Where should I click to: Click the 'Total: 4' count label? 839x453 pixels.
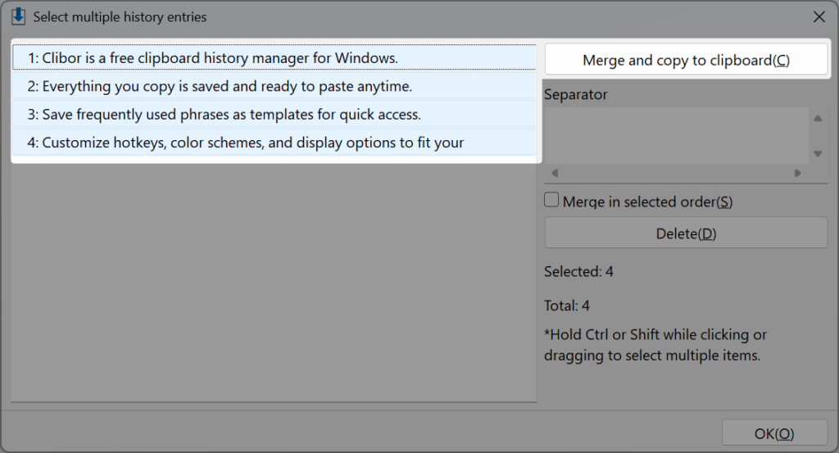click(567, 306)
